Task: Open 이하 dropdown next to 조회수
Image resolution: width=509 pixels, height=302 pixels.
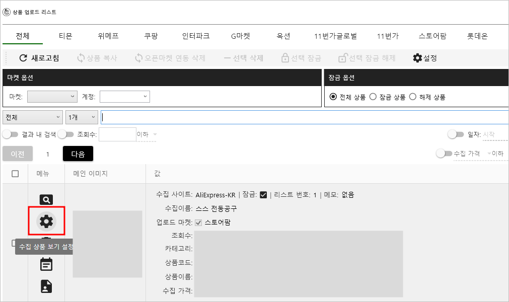Action: (147, 134)
